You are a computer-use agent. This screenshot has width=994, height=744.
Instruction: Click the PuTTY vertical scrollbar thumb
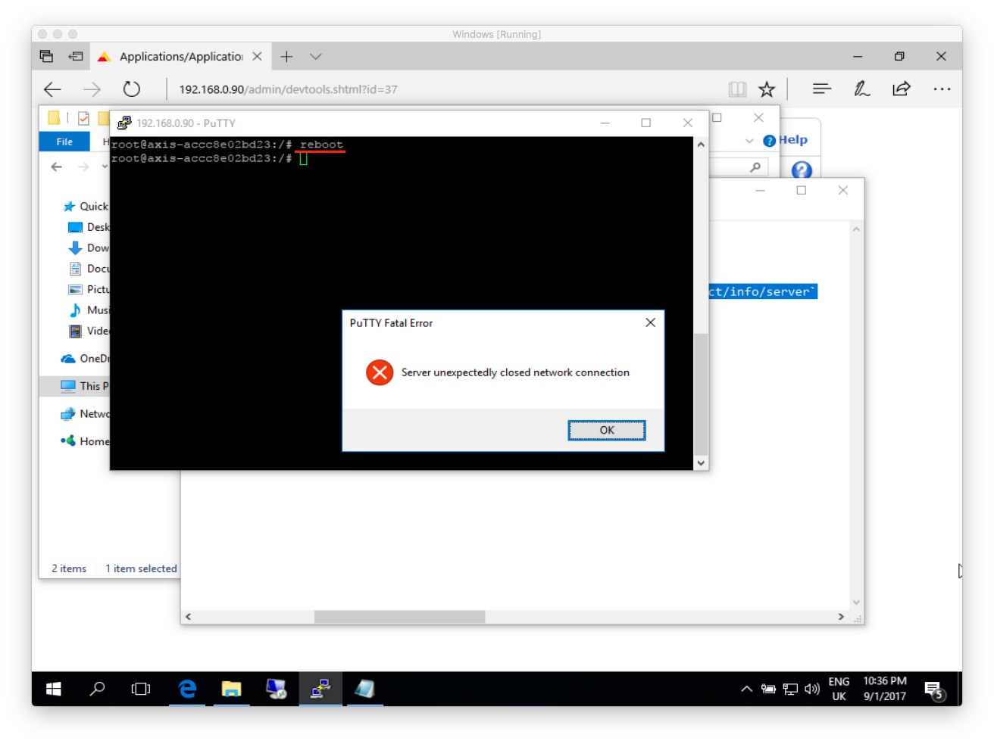(x=701, y=394)
